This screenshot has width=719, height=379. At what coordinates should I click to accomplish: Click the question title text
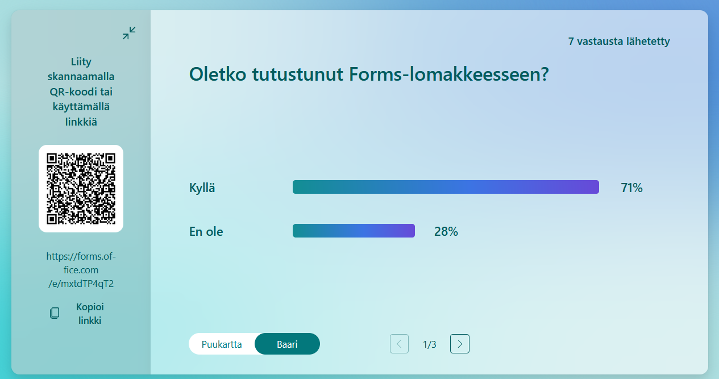point(368,74)
